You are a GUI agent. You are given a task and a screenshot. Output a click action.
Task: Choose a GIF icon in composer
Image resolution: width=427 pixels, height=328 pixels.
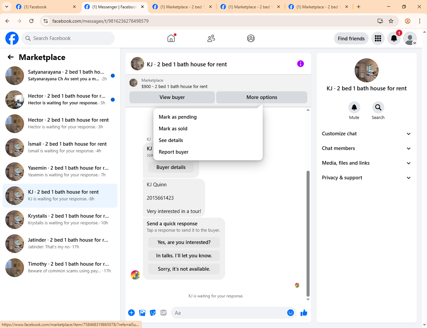[163, 313]
